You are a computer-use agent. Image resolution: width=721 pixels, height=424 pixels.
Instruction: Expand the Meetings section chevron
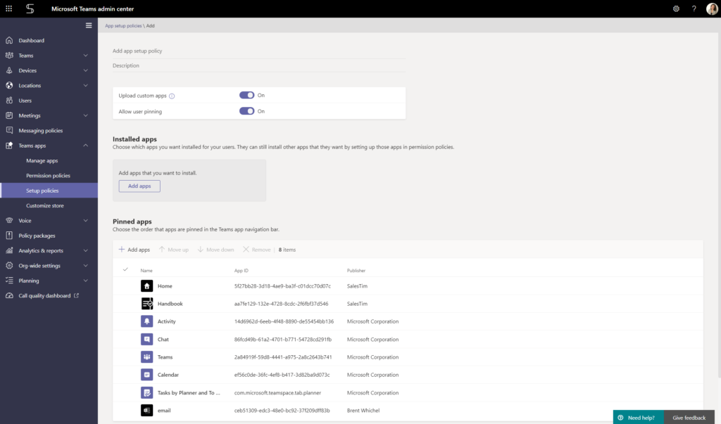pos(85,115)
